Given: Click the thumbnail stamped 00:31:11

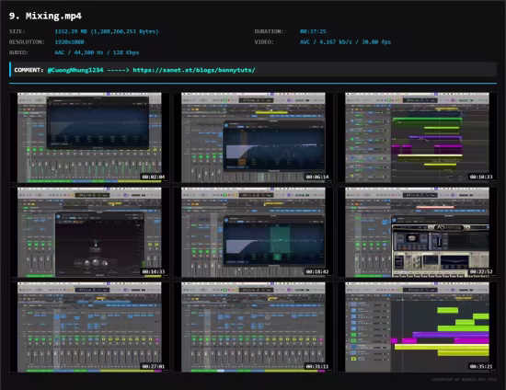Looking at the screenshot, I should click(x=253, y=327).
